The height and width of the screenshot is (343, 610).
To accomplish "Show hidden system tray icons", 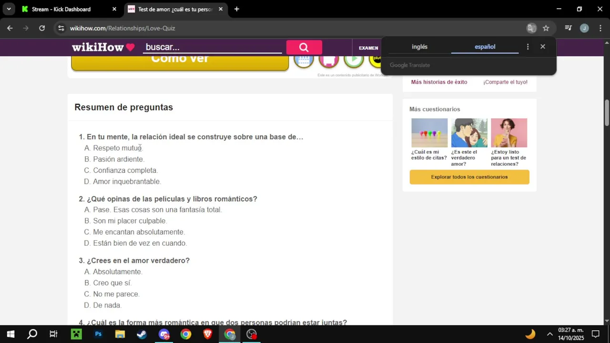I will tap(549, 334).
